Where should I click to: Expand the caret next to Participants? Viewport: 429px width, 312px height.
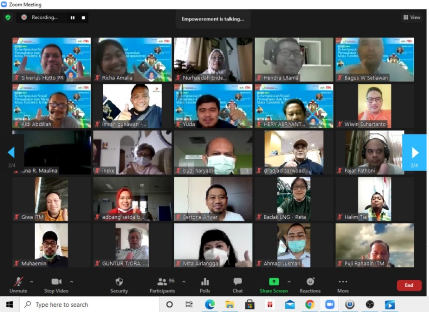click(x=184, y=282)
